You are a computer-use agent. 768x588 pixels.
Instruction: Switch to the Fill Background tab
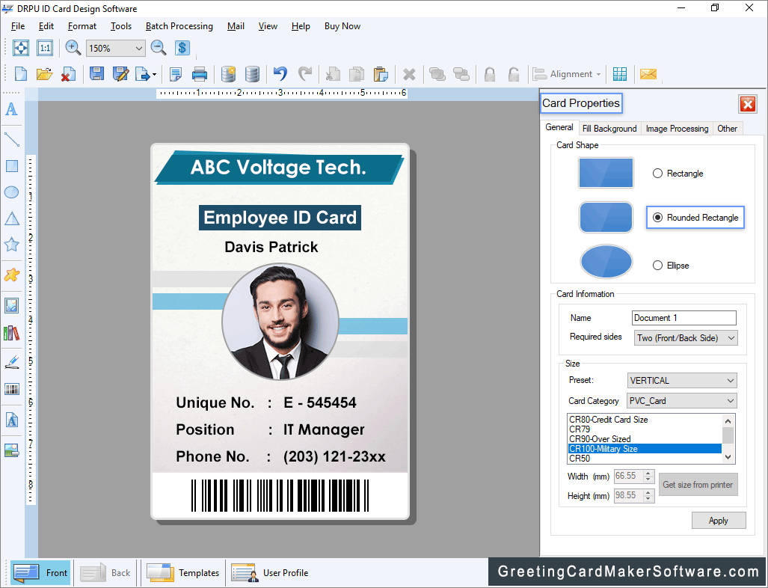tap(609, 129)
